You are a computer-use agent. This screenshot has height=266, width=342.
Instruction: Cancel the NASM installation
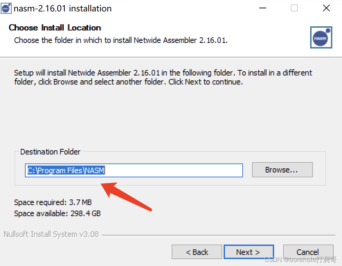pyautogui.click(x=308, y=252)
